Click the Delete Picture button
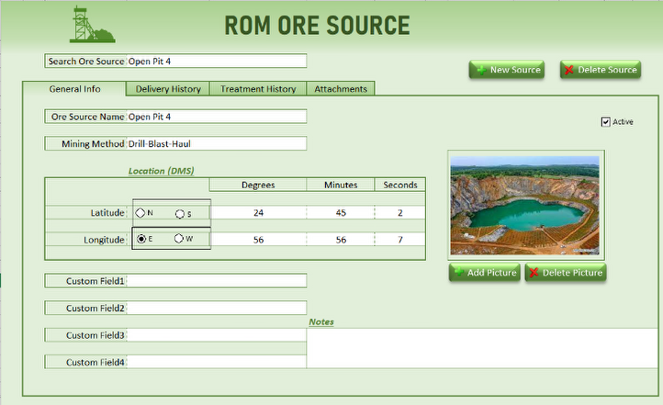This screenshot has height=405, width=663. [x=566, y=273]
